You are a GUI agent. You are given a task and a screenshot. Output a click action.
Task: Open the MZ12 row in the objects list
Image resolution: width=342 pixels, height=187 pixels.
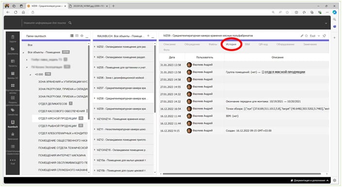[123, 140]
